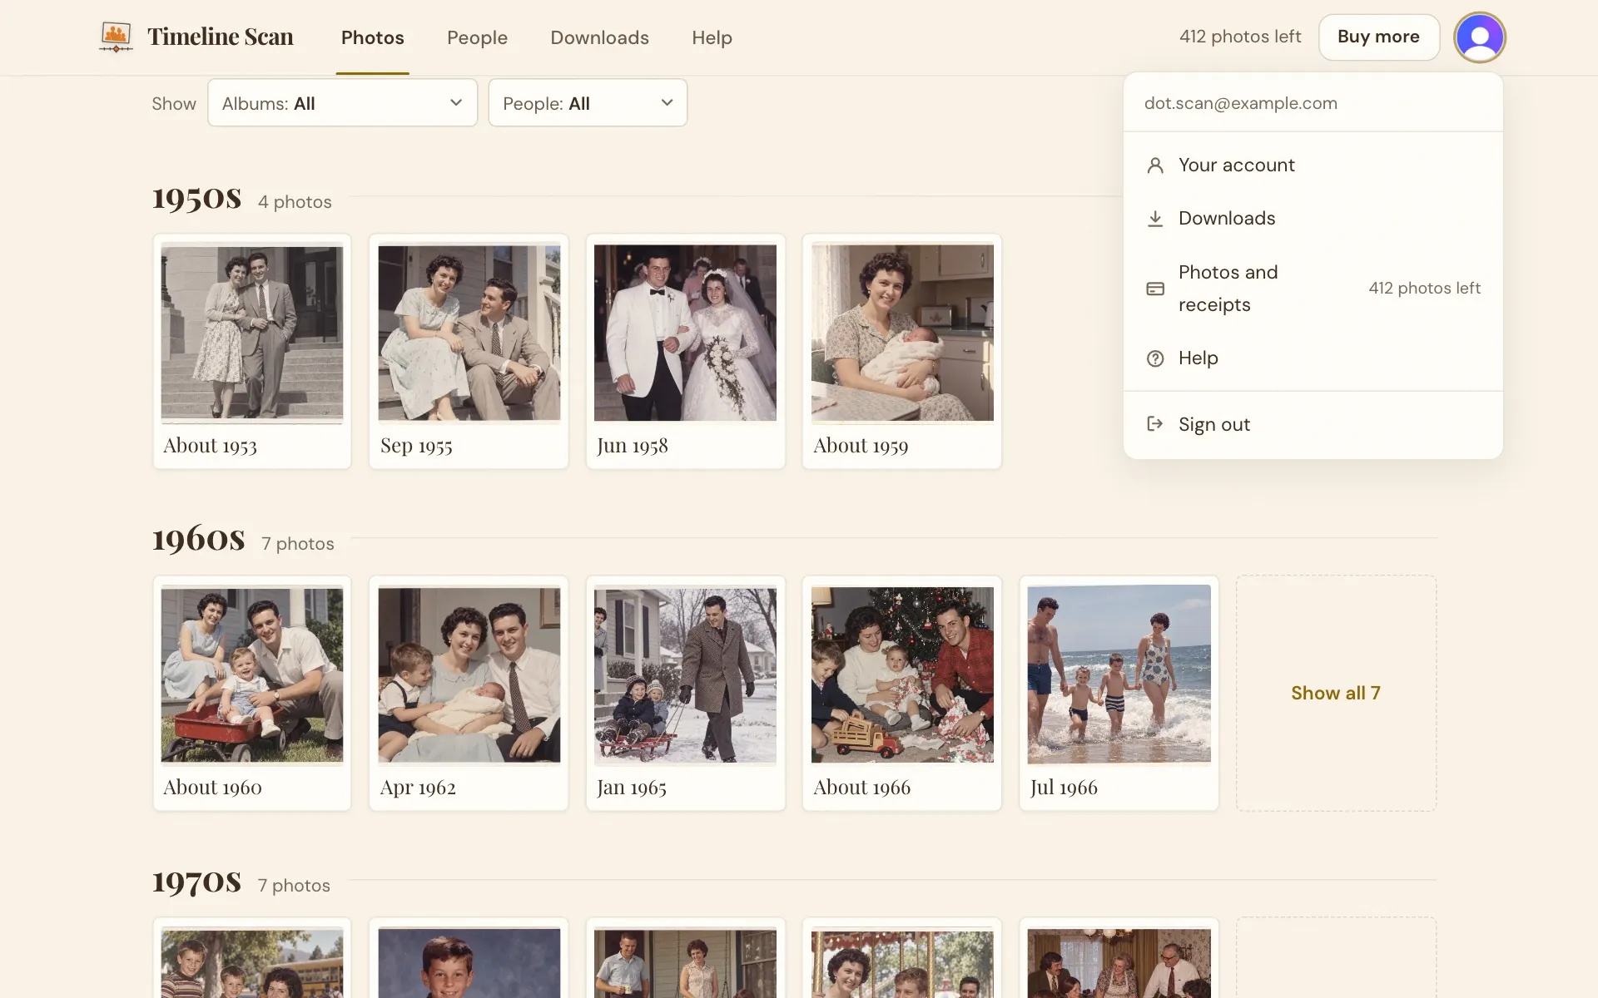Viewport: 1598px width, 998px height.
Task: Click the person icon beside Your account
Action: tap(1155, 166)
